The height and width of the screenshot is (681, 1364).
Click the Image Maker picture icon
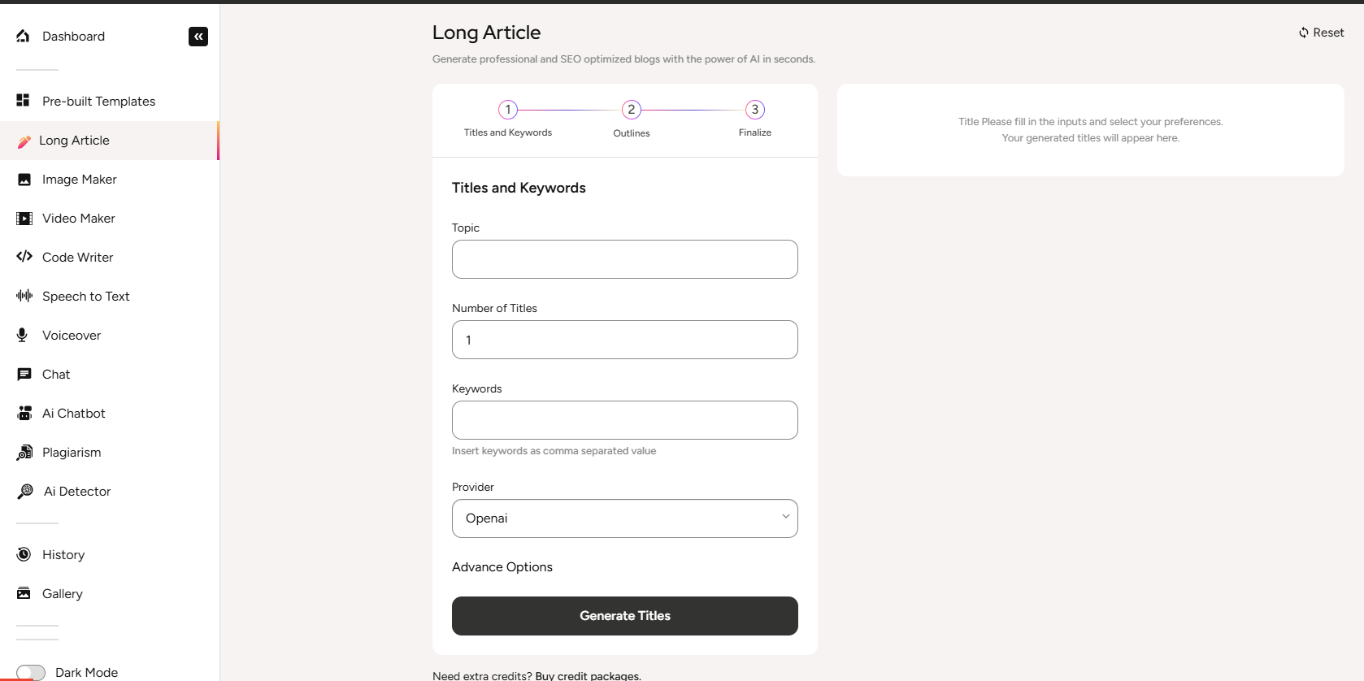24,180
